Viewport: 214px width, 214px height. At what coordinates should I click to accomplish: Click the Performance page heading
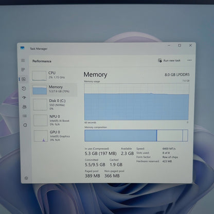pos(42,61)
